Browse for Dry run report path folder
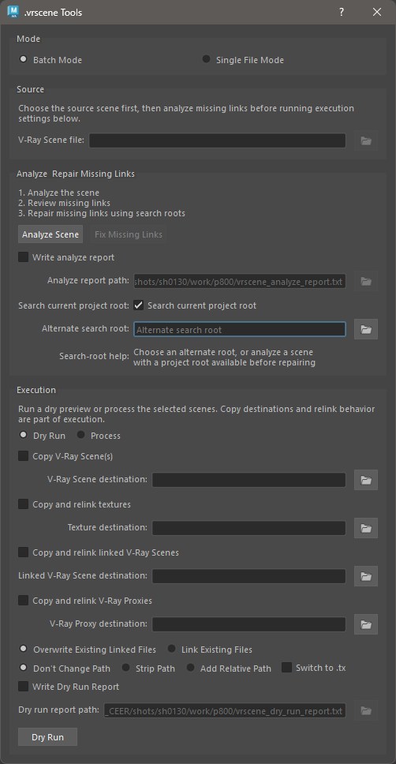The height and width of the screenshot is (764, 396). point(366,710)
